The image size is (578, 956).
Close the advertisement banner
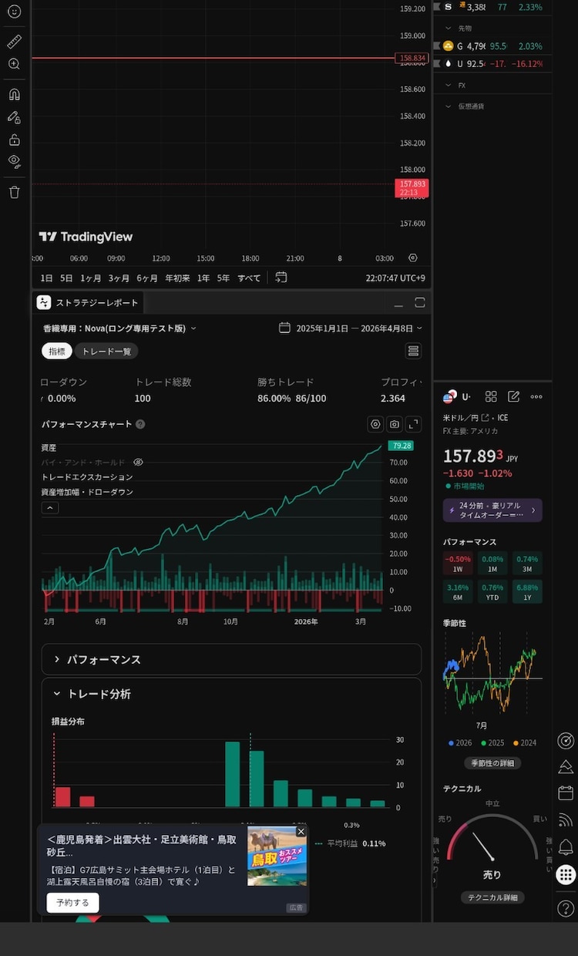tap(301, 831)
